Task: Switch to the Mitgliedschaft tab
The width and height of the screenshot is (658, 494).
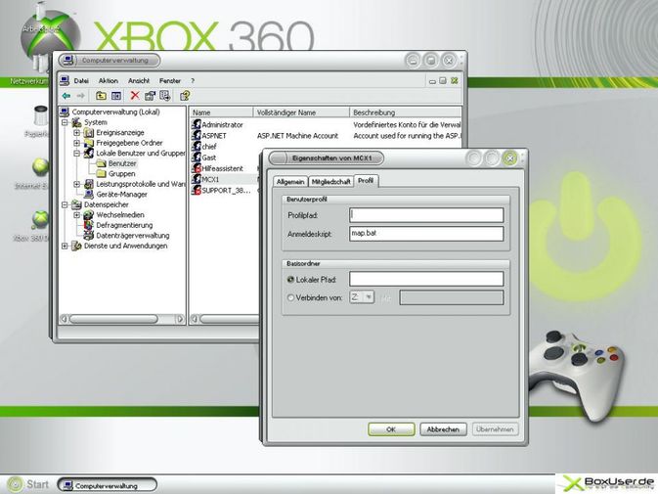Action: coord(330,181)
